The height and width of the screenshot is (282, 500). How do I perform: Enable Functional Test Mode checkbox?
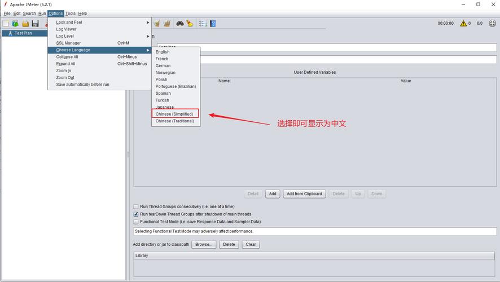[136, 222]
